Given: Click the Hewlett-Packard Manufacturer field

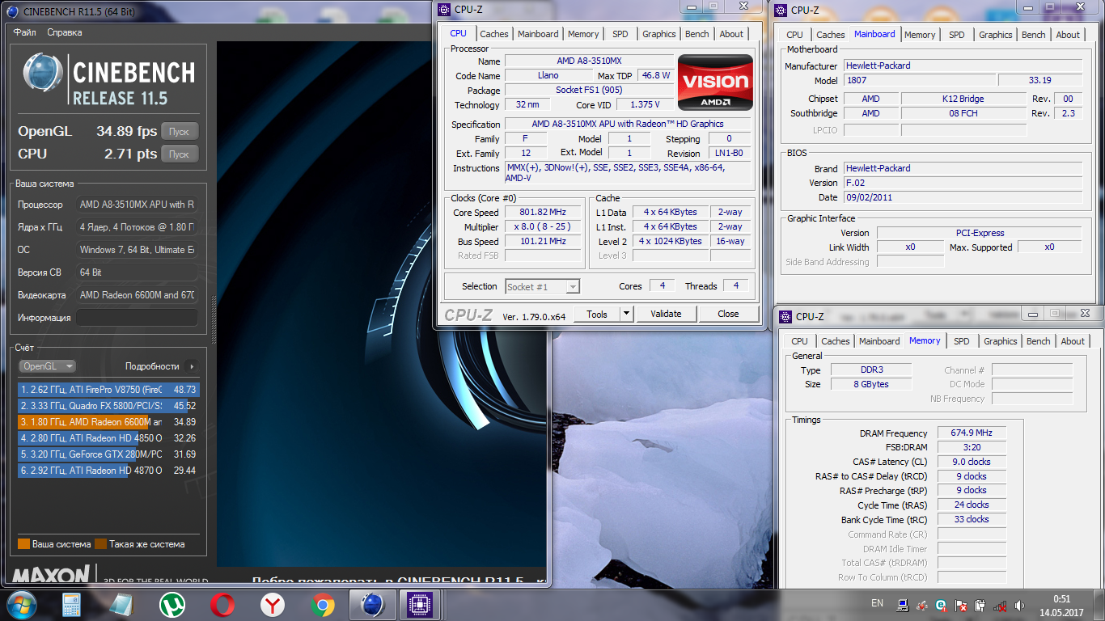Looking at the screenshot, I should tap(963, 65).
